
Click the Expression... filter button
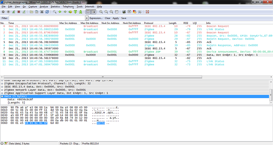tap(96, 18)
